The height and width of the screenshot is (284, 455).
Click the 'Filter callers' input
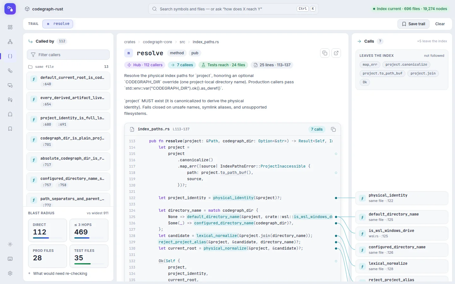(x=68, y=55)
